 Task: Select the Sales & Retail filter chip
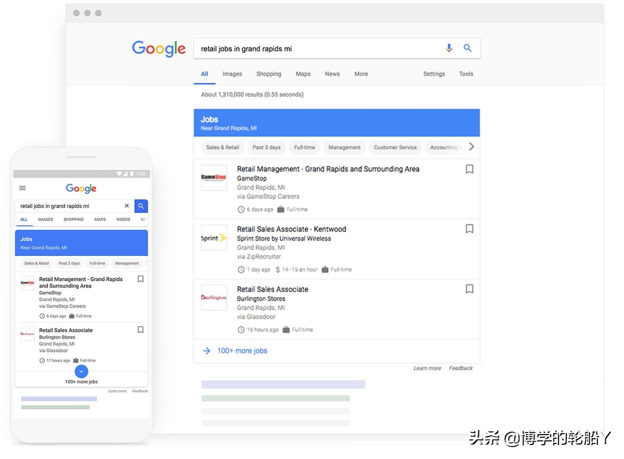tap(222, 147)
